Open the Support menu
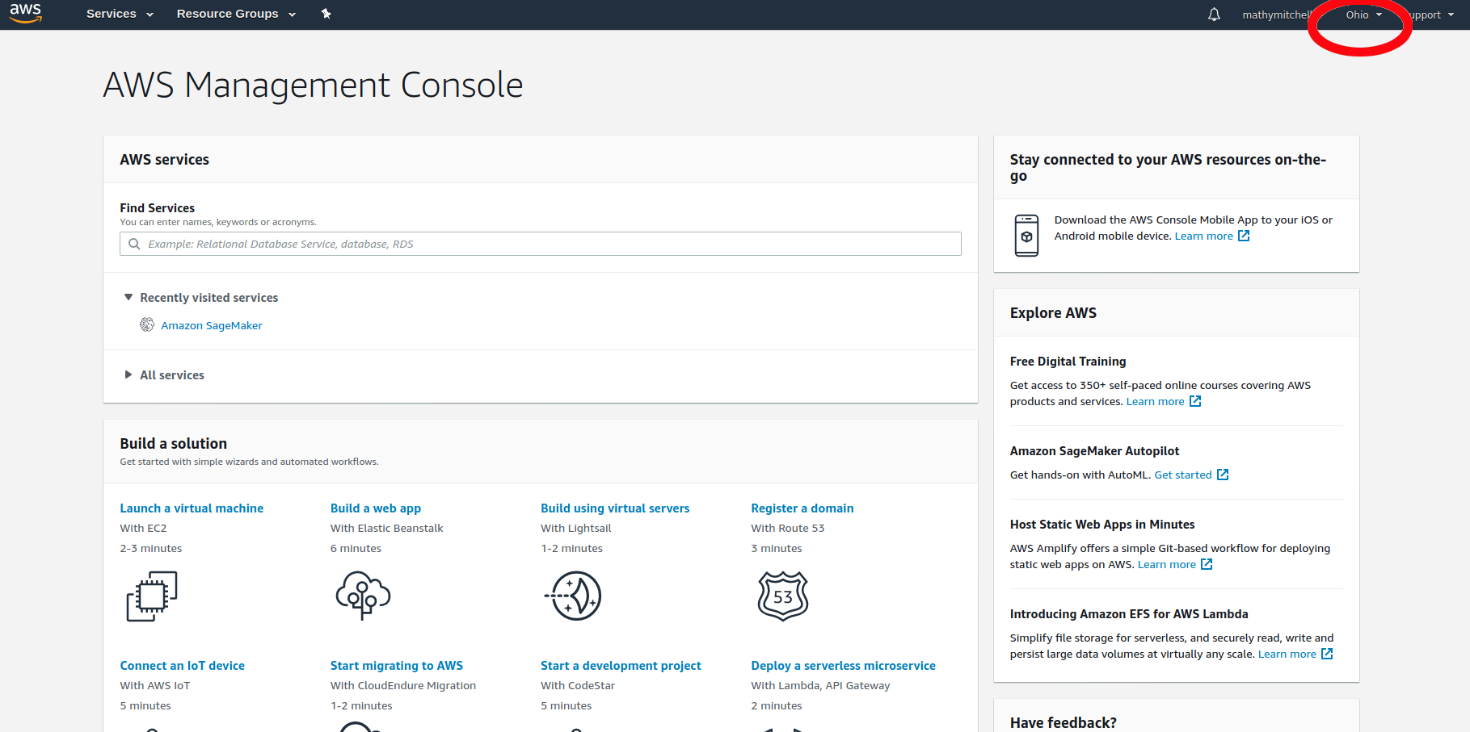The height and width of the screenshot is (732, 1470). click(x=1430, y=15)
